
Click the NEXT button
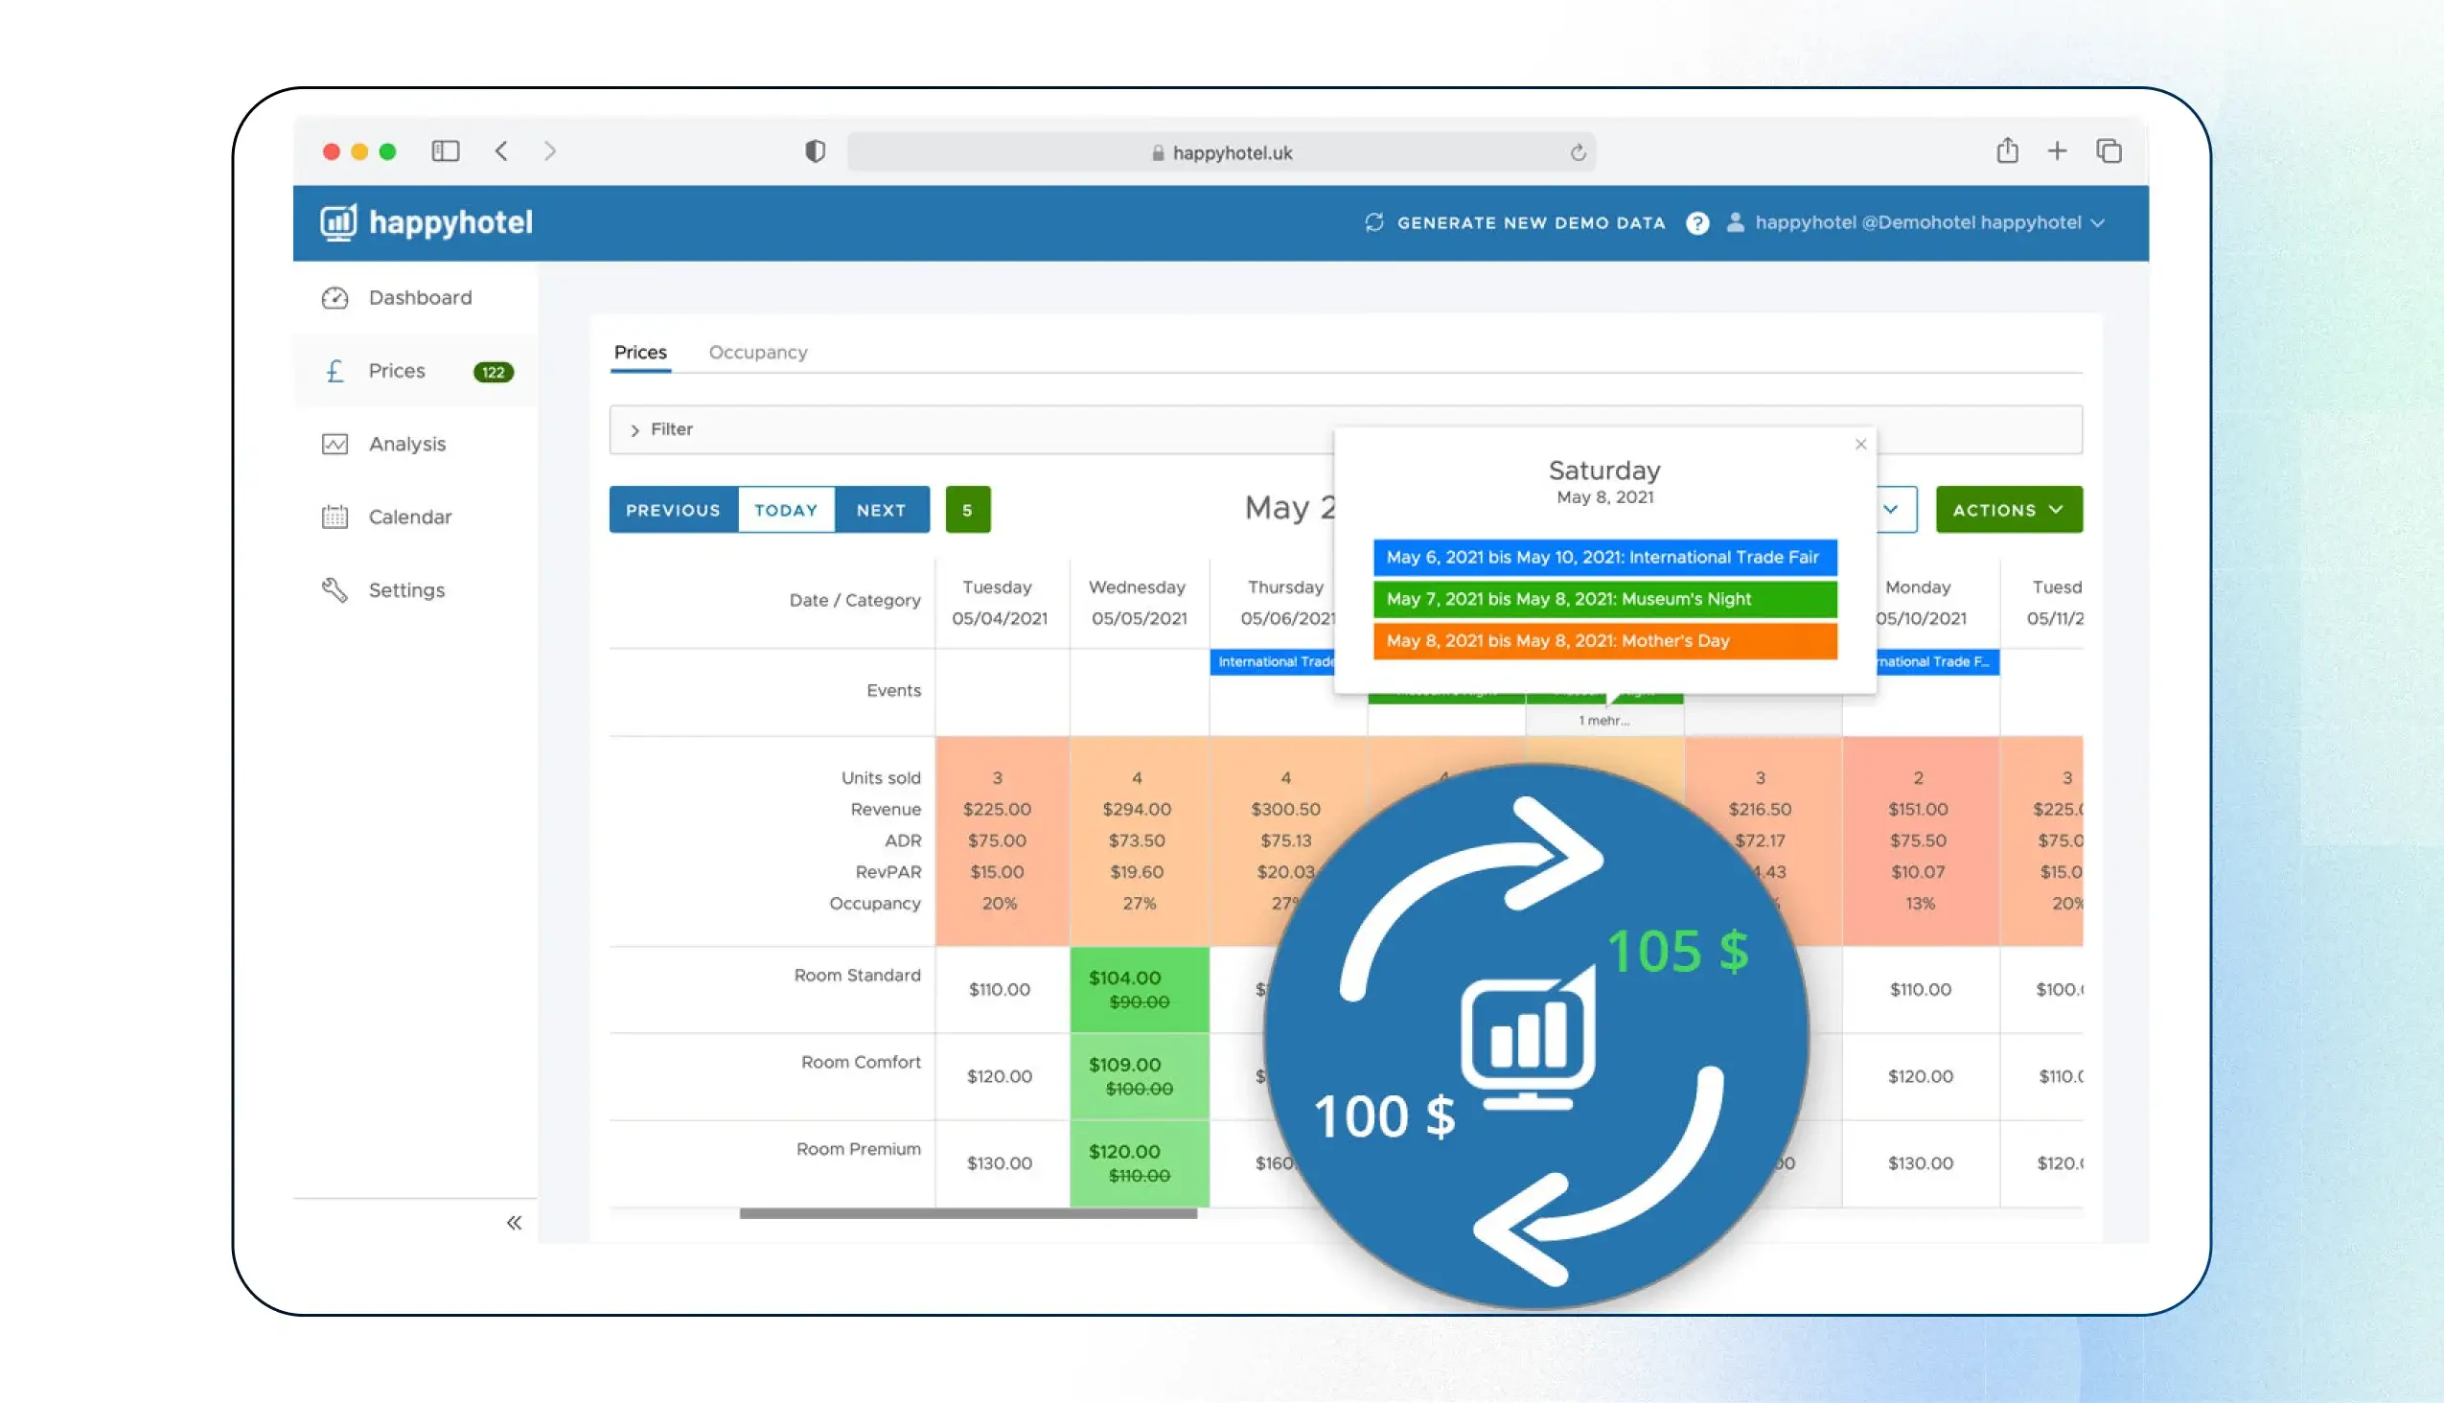pos(882,510)
